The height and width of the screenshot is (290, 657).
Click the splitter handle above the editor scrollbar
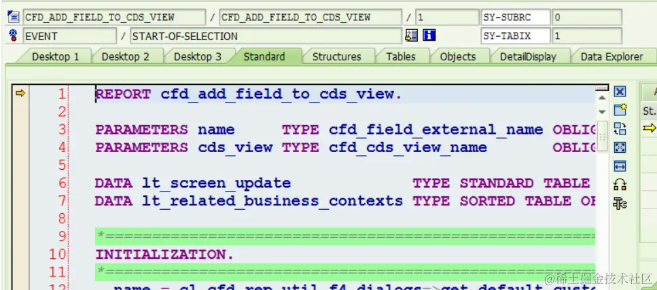tap(602, 88)
